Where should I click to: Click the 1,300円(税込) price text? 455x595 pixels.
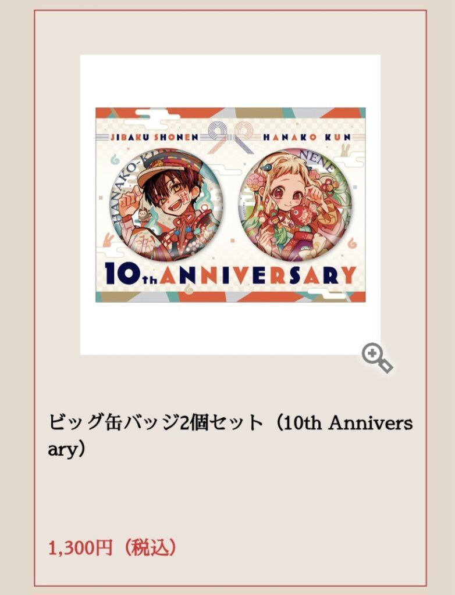[113, 547]
